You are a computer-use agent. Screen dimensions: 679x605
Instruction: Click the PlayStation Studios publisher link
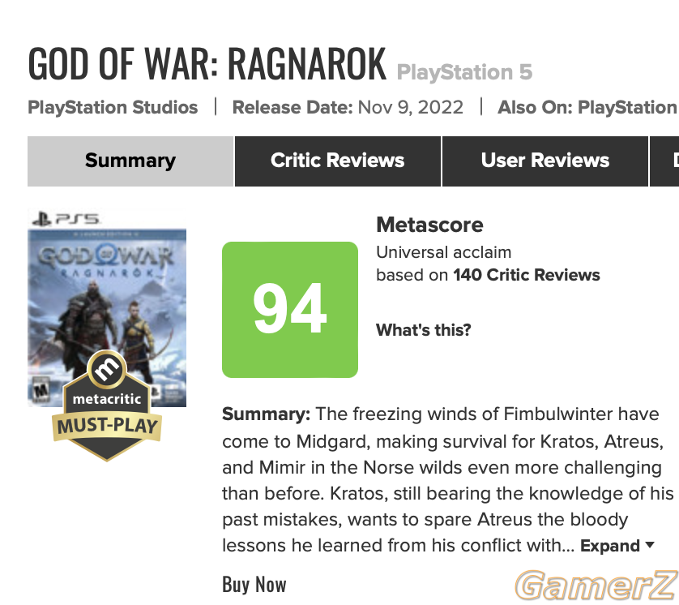[x=113, y=108]
